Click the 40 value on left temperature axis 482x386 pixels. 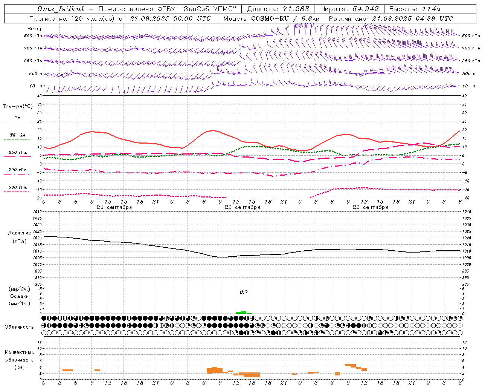(40, 96)
